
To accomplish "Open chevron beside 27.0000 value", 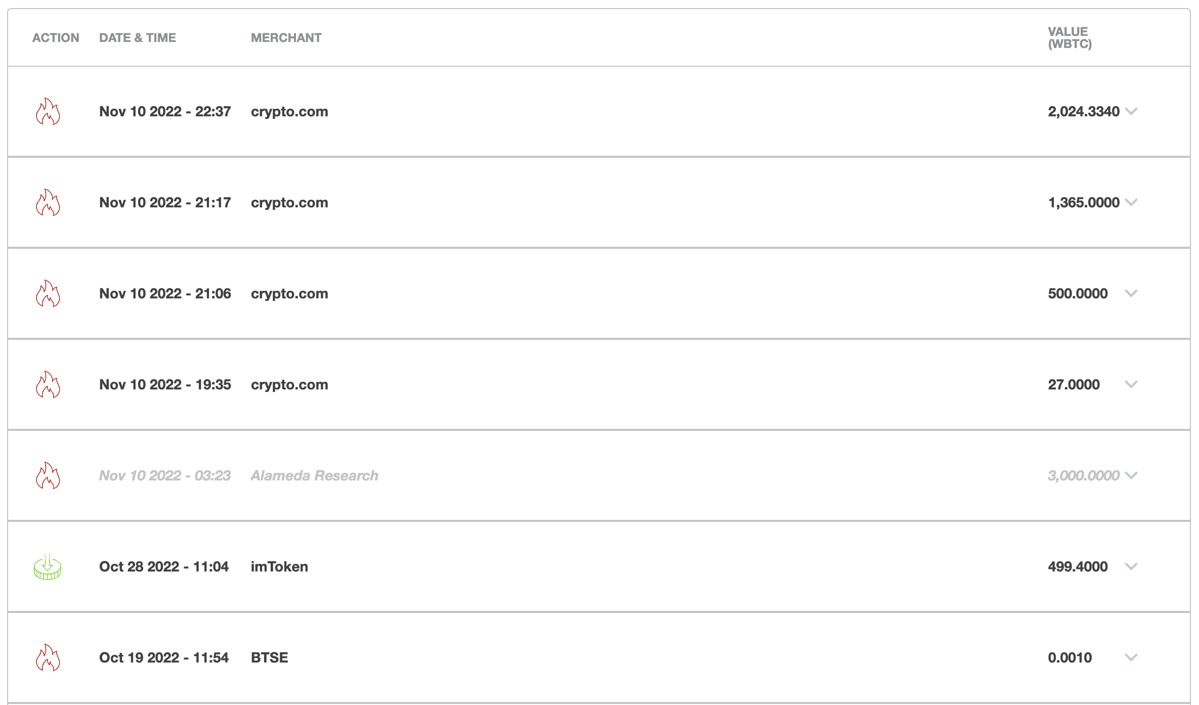I will click(1131, 384).
